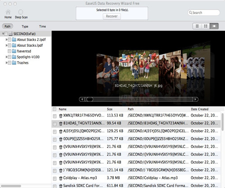This screenshot has width=225, height=188.
Task: Switch to the Time tab
Action: click(x=42, y=27)
